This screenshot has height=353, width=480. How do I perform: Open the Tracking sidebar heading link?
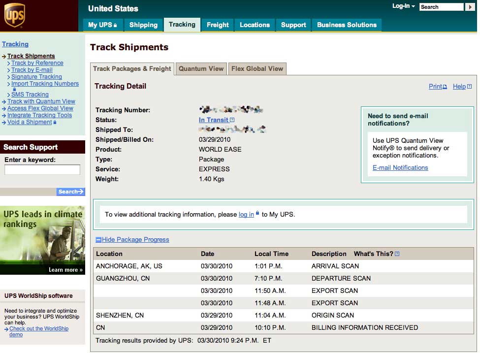pos(15,44)
